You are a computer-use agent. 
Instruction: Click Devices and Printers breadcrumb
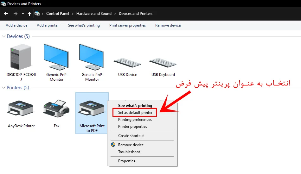136,14
